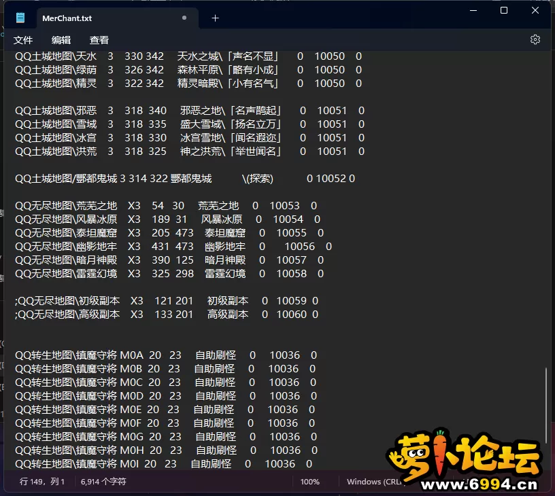Click the value 10059 in 初级副本 line

(291, 301)
